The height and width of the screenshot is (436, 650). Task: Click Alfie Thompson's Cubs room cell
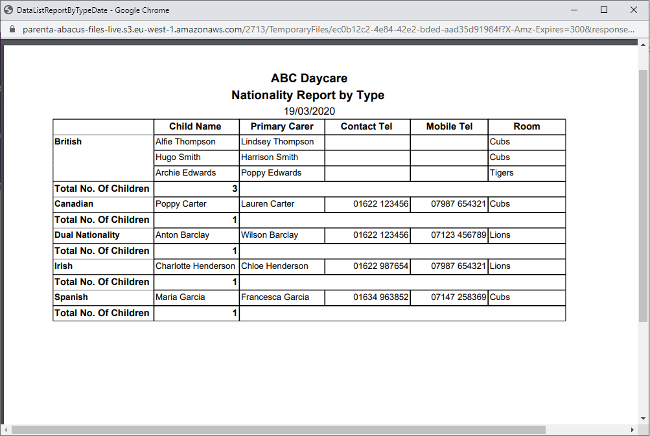(x=527, y=142)
